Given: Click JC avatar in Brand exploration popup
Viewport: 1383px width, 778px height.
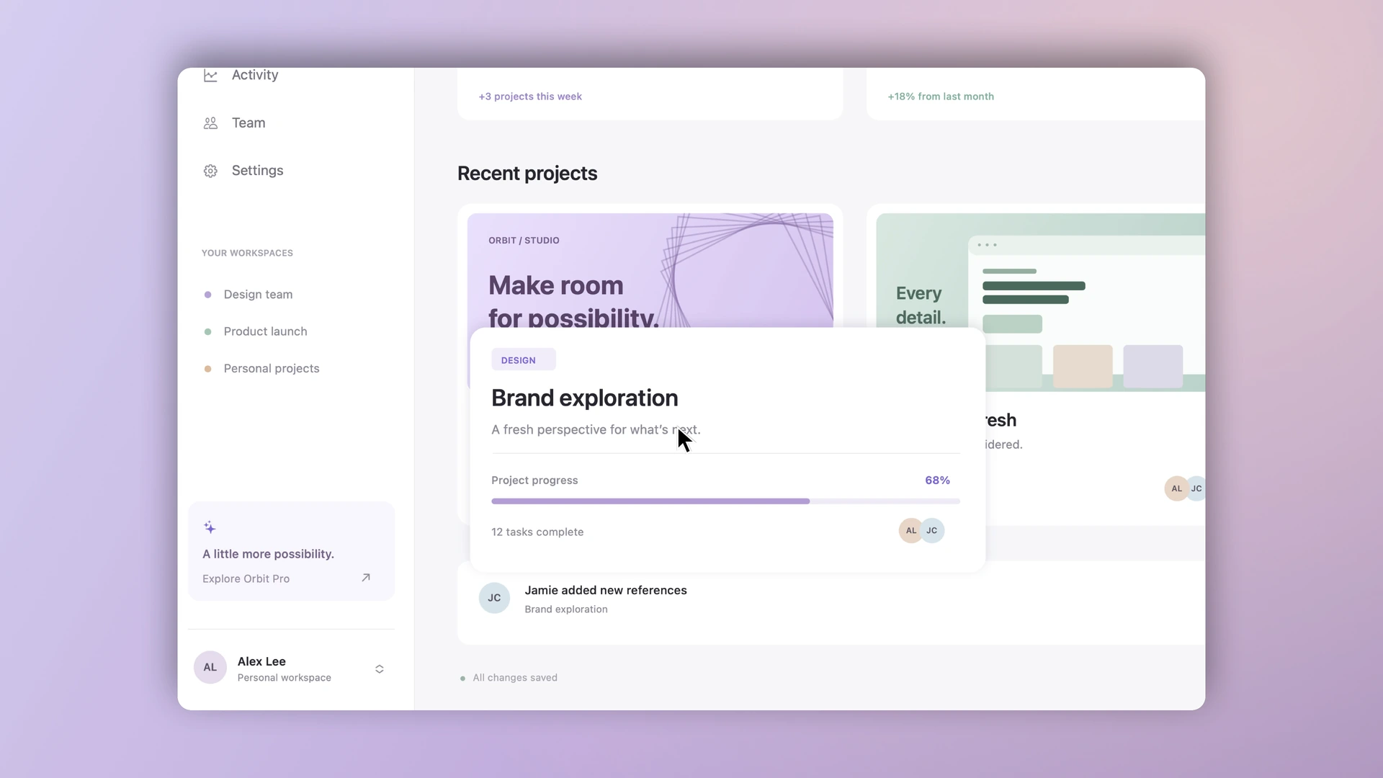Looking at the screenshot, I should point(933,530).
